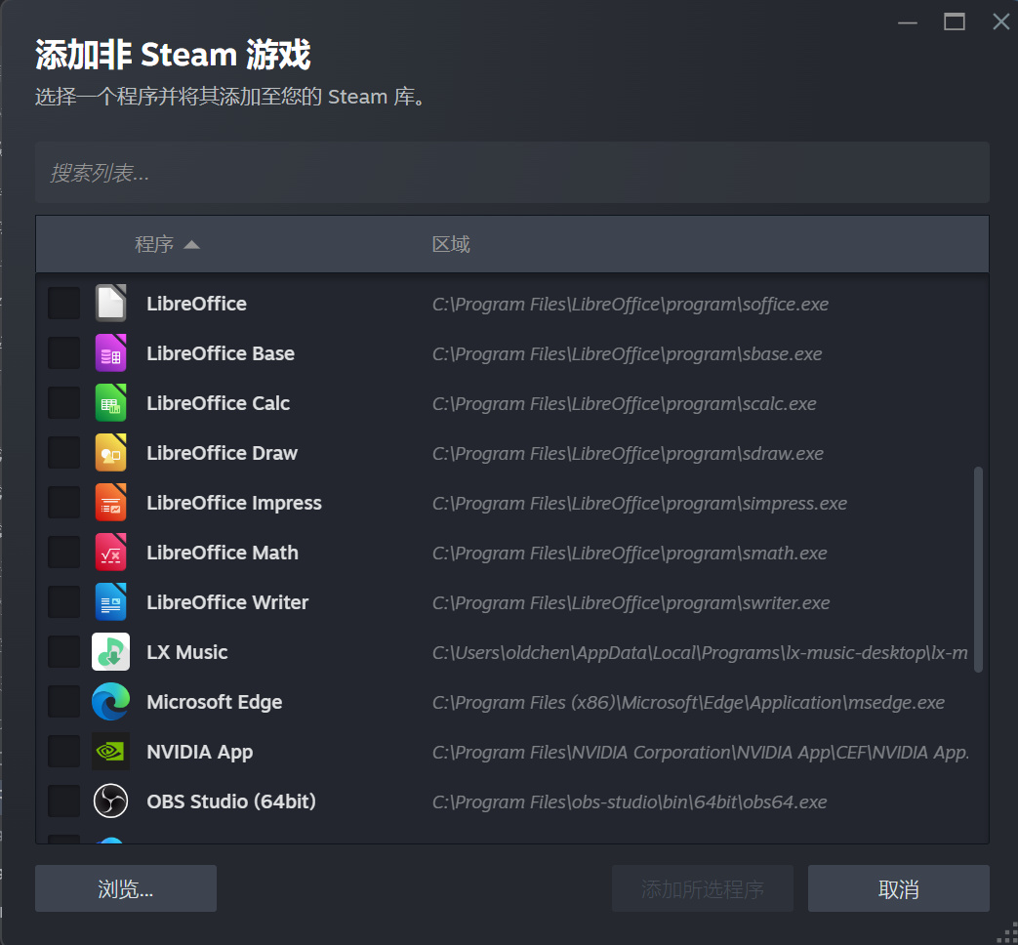Click the LibreOffice Impress orange icon
The width and height of the screenshot is (1018, 945).
pos(110,503)
